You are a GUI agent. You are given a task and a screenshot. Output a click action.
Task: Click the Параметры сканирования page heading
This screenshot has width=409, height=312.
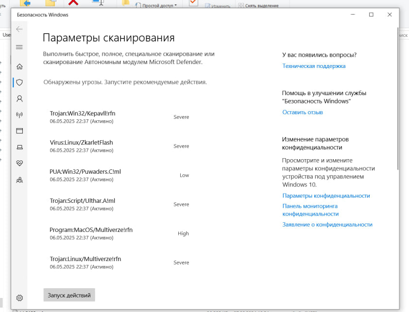click(108, 38)
